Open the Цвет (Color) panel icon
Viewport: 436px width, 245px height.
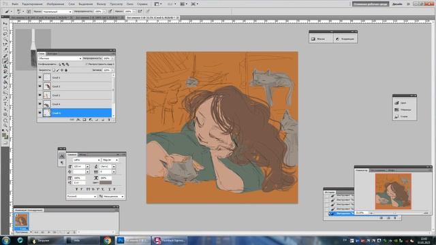click(396, 103)
